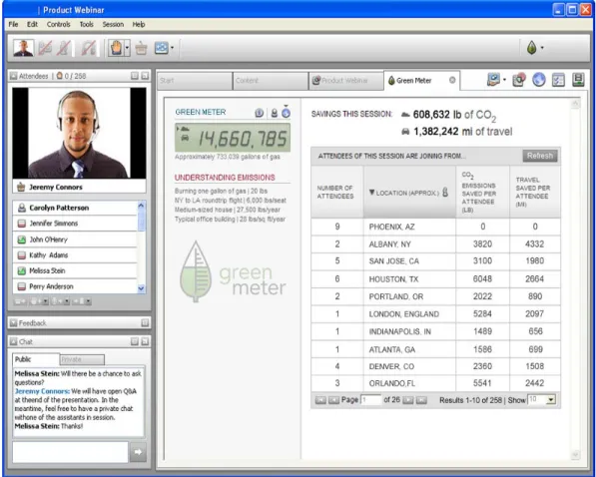
Task: Go to the previous results page
Action: click(x=333, y=400)
